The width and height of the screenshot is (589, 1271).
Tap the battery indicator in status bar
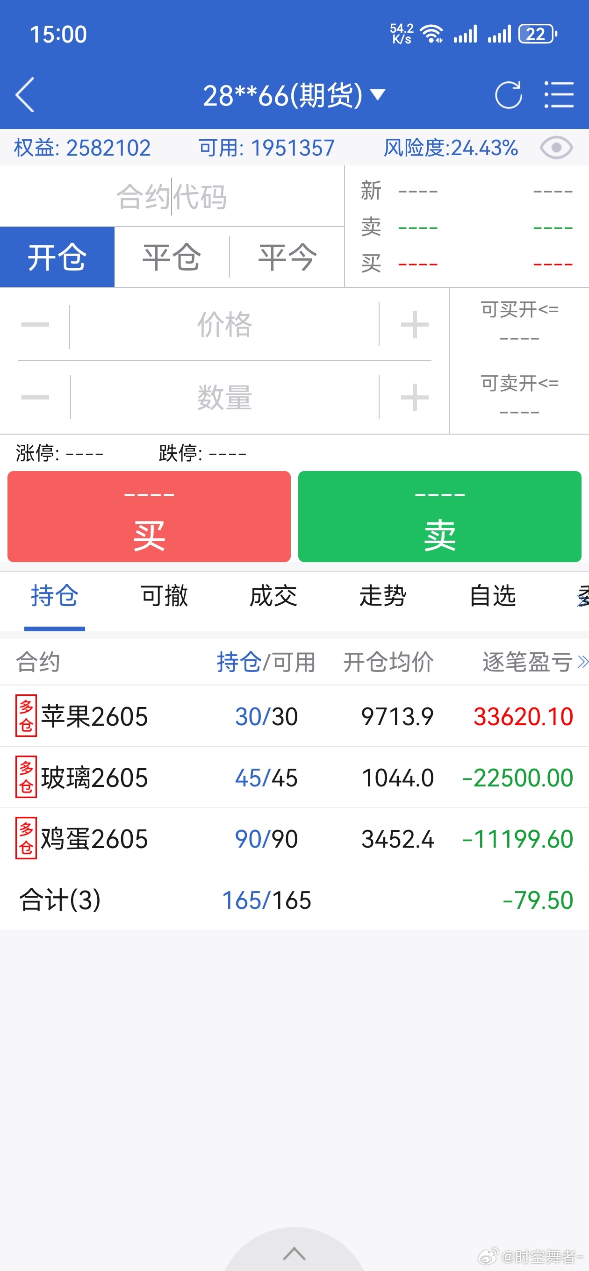(x=538, y=34)
